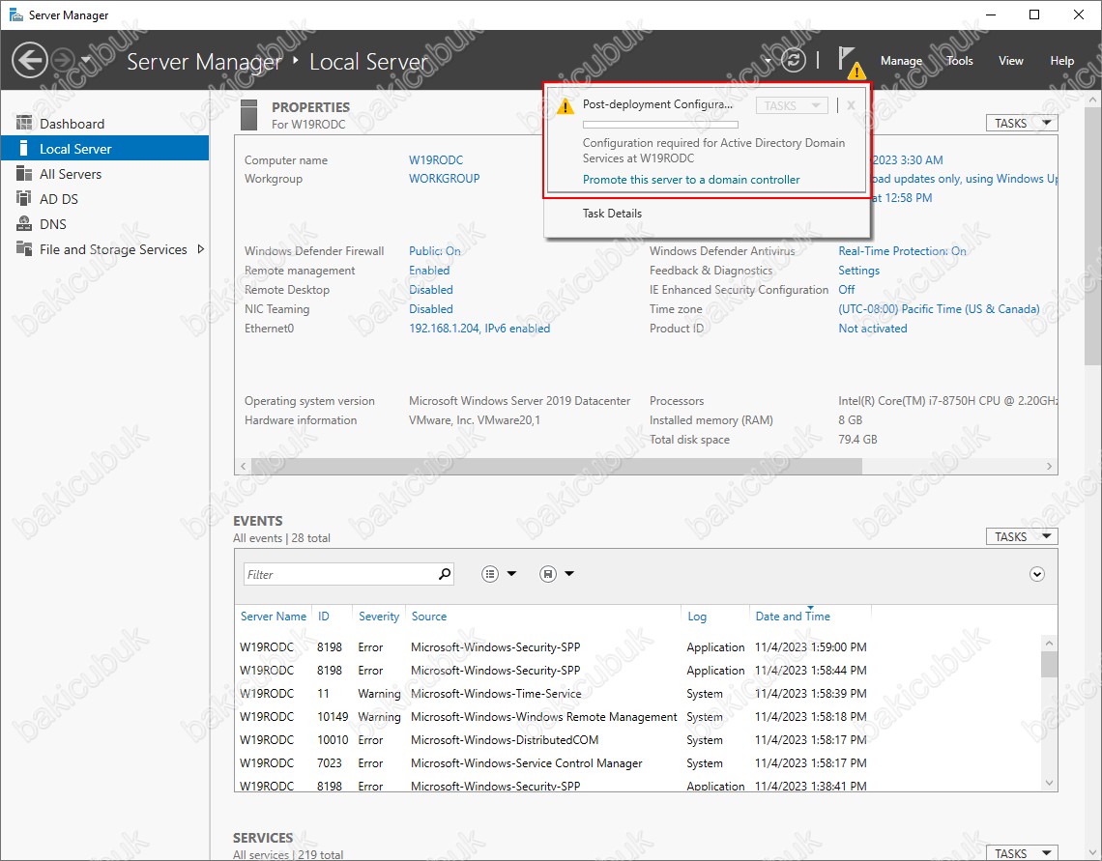Open the Properties TASKS dropdown
Screen dimensions: 1102x861
pyautogui.click(x=1022, y=123)
